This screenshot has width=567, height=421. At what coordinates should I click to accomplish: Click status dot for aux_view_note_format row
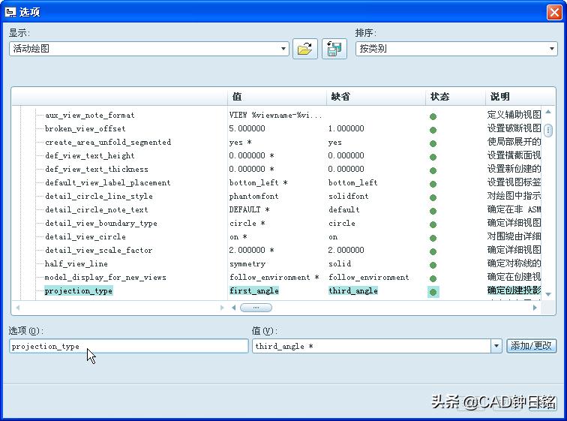coord(433,116)
